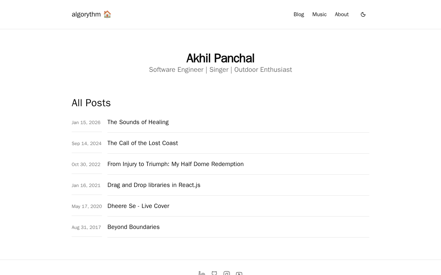Open the LinkedIn profile icon

click(x=202, y=274)
